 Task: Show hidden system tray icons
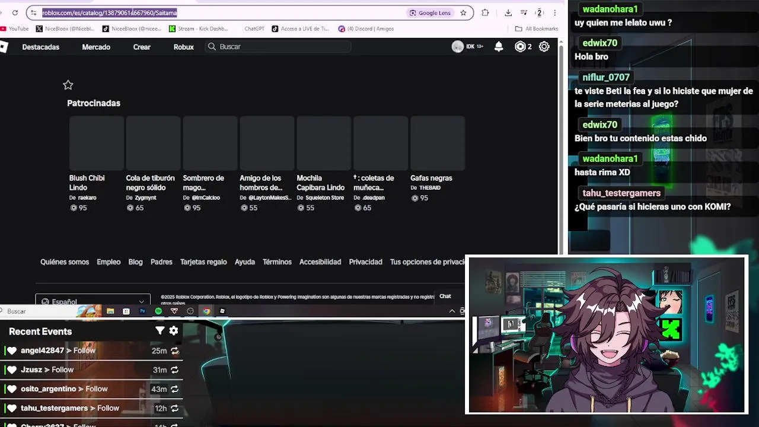[452, 311]
